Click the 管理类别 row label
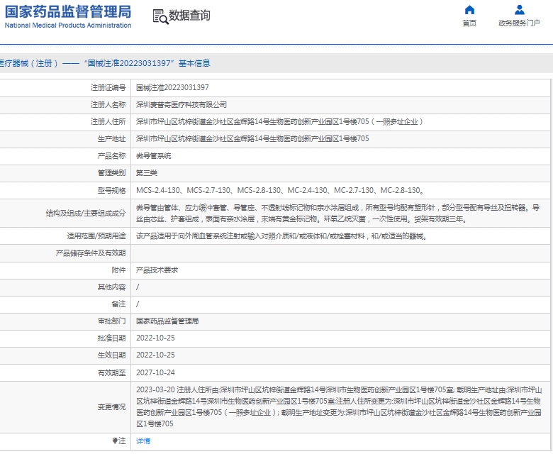The height and width of the screenshot is (454, 553). (x=111, y=173)
